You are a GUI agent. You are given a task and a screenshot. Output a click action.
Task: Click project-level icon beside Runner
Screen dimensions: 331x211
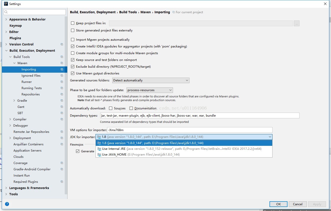tap(62, 82)
